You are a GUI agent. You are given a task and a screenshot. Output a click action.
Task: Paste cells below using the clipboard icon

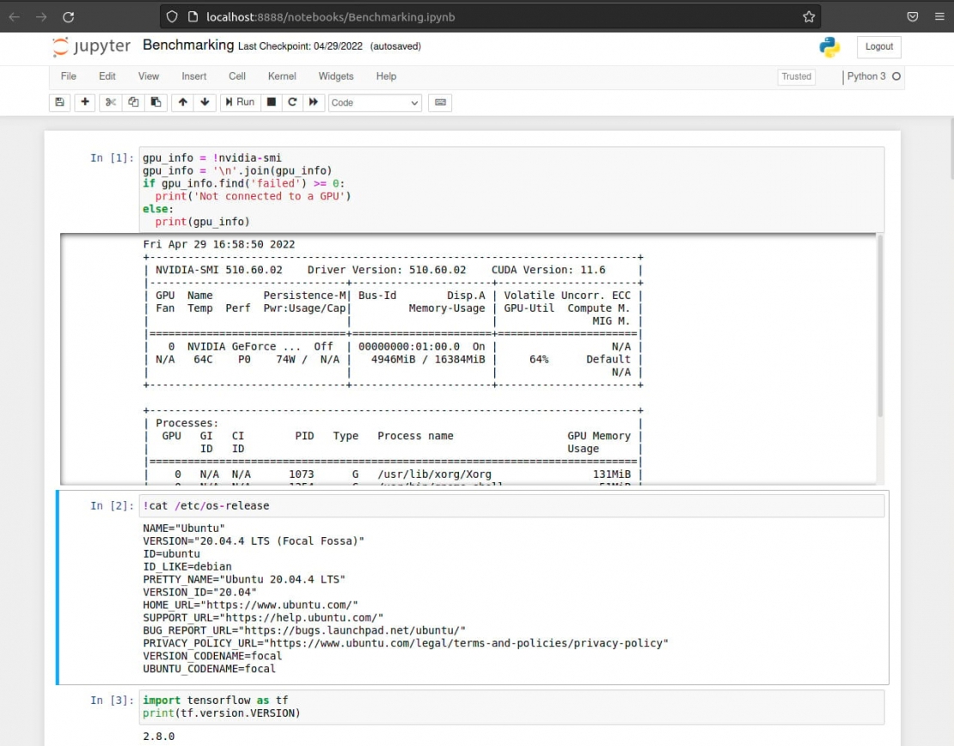[156, 102]
